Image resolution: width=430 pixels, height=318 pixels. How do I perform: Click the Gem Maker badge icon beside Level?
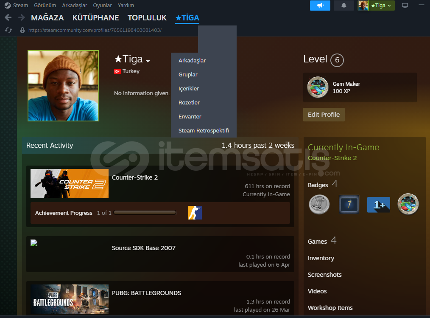point(318,87)
